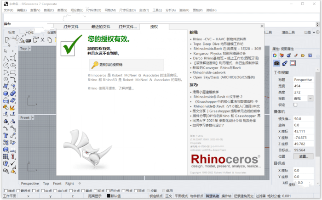Click the paintbrush icon in properties panel
322x200 pixels.
[296, 55]
